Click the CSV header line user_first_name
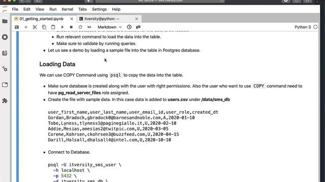Viewport: 325px width, 182px height. point(133,112)
